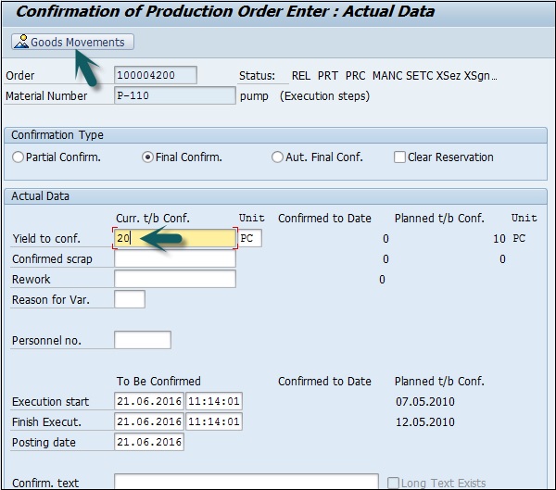The height and width of the screenshot is (490, 556).
Task: Click the Personnel no. input box
Action: pos(142,340)
